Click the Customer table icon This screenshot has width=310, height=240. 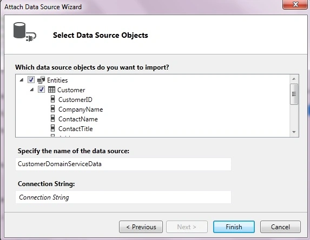point(51,90)
